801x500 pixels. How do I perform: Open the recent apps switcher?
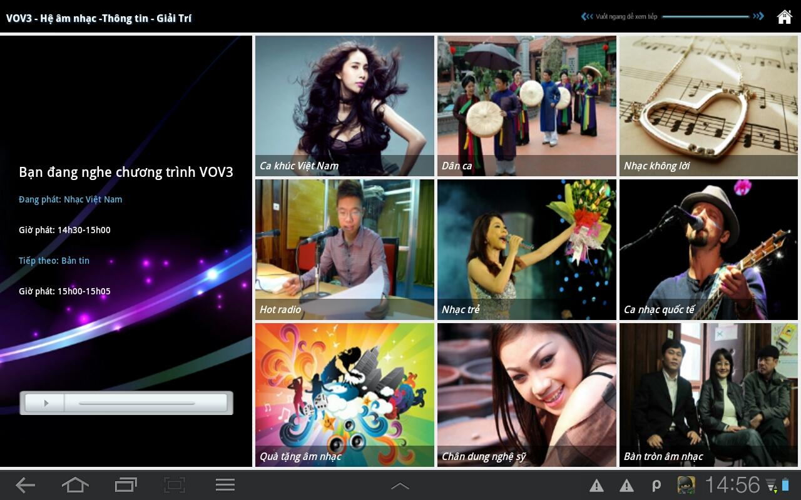click(126, 485)
